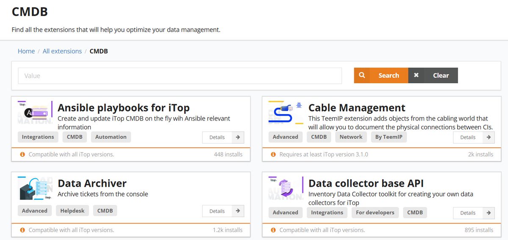The image size is (508, 240).
Task: Click the '2k installs' text
Action: point(481,155)
